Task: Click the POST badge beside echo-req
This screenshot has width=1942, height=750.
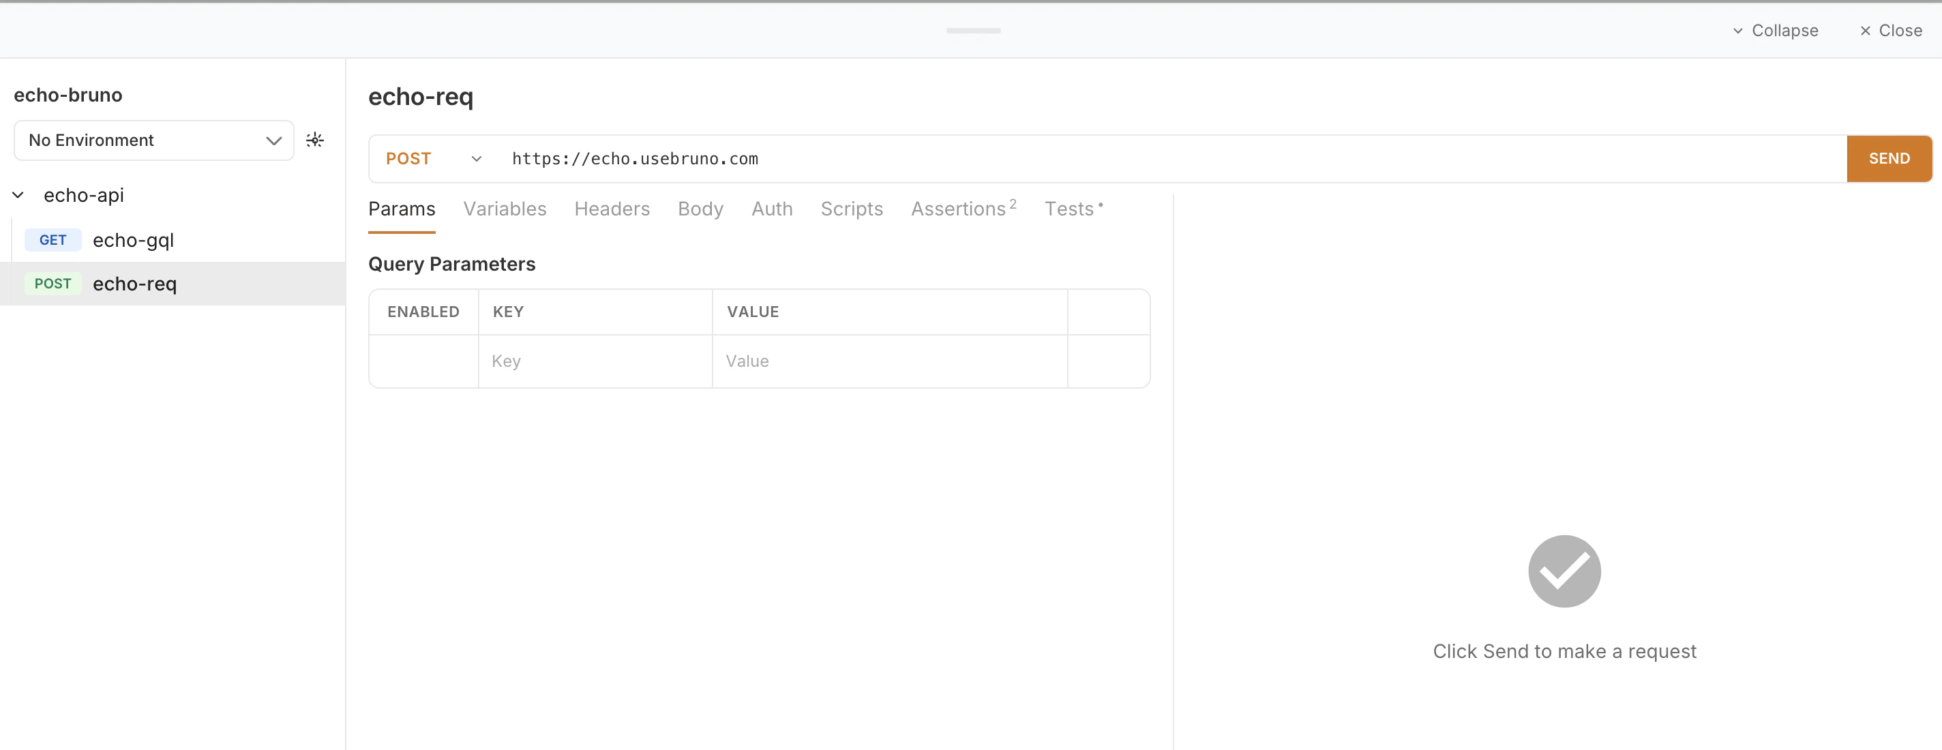Action: pyautogui.click(x=53, y=284)
